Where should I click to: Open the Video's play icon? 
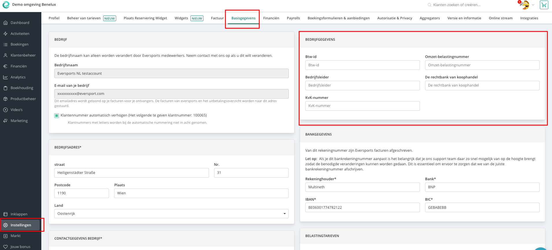coord(5,110)
